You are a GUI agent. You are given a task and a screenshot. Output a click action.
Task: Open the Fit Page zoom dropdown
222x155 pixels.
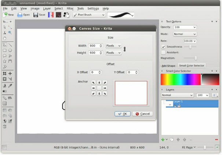coord(189,147)
